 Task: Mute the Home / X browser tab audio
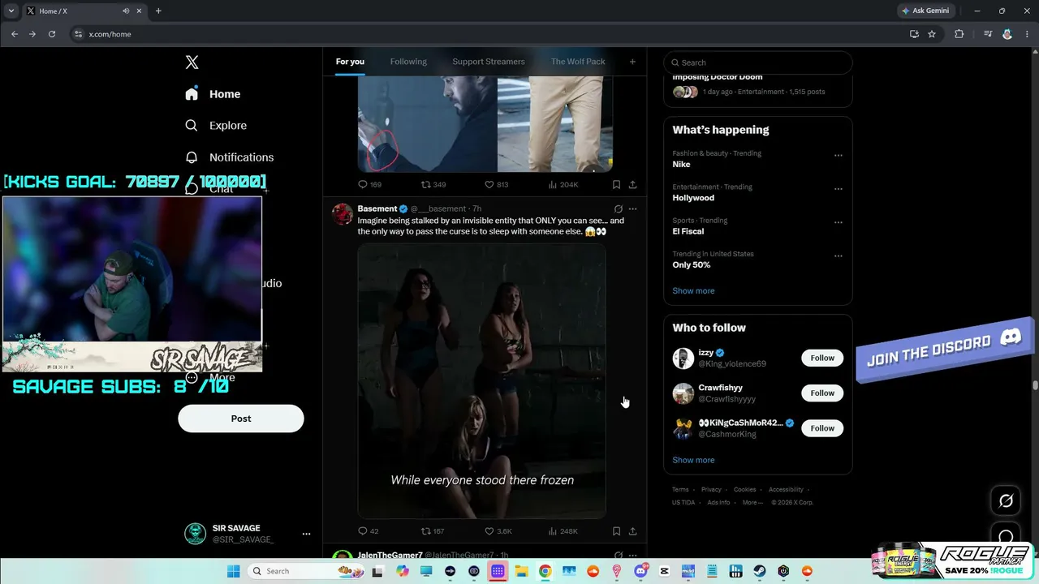[126, 11]
